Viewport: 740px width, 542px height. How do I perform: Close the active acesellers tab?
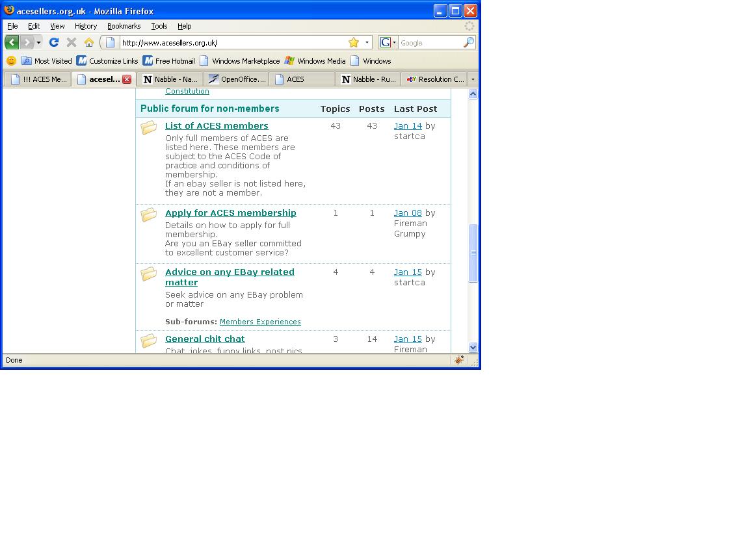127,79
